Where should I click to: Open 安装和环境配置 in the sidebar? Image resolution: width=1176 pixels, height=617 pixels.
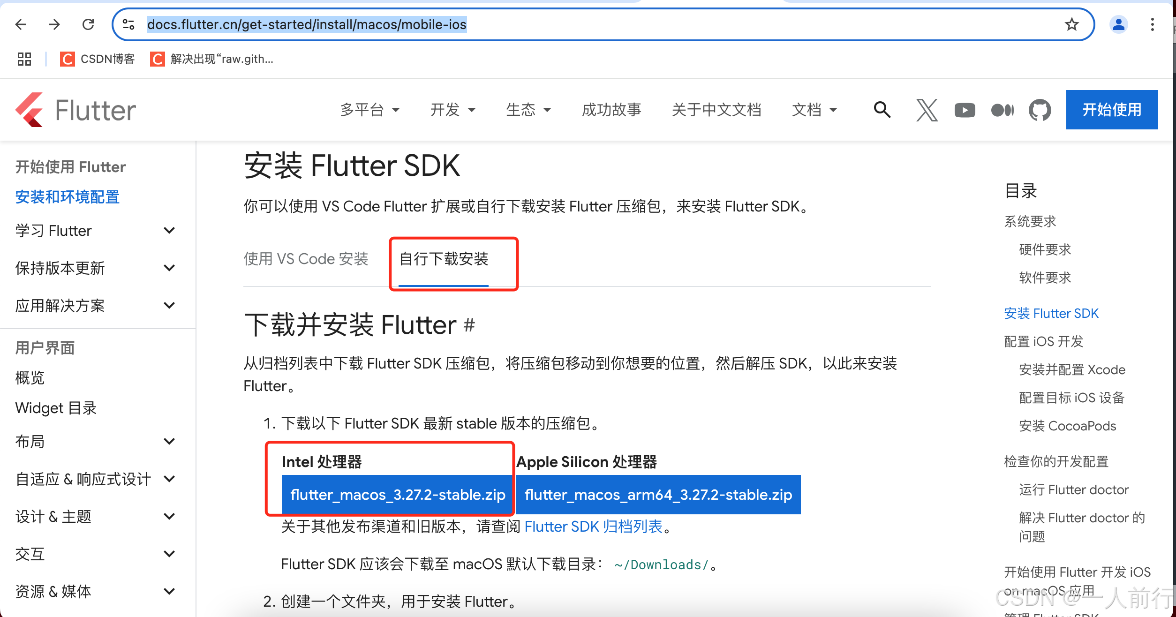click(x=67, y=197)
